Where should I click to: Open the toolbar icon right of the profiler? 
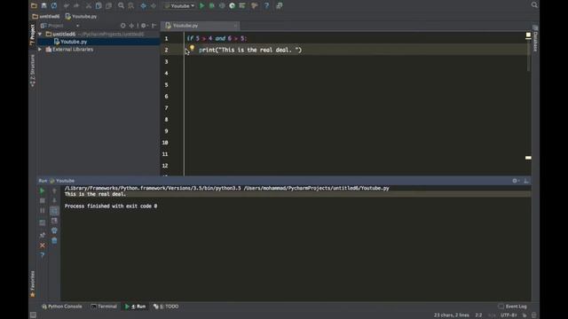242,6
